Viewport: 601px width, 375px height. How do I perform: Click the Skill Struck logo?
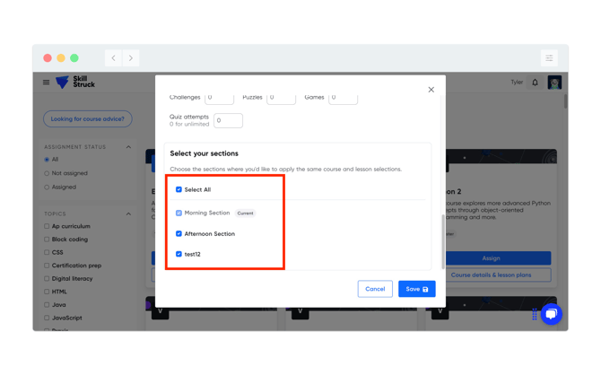click(75, 83)
